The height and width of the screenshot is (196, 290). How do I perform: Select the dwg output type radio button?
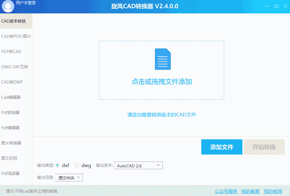[76, 165]
